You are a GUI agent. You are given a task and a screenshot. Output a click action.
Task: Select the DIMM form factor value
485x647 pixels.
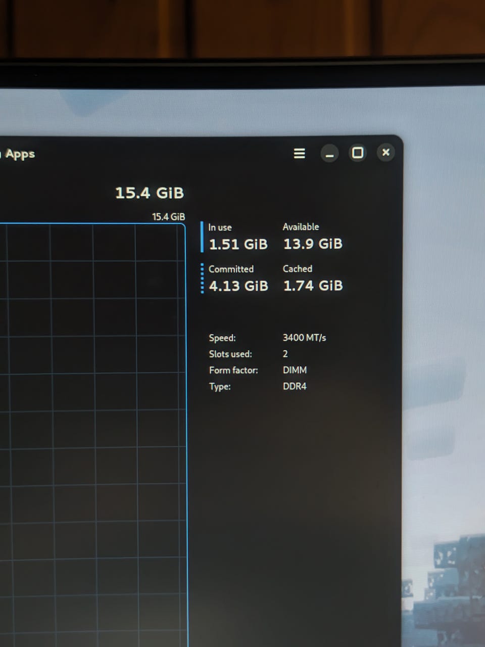point(295,370)
